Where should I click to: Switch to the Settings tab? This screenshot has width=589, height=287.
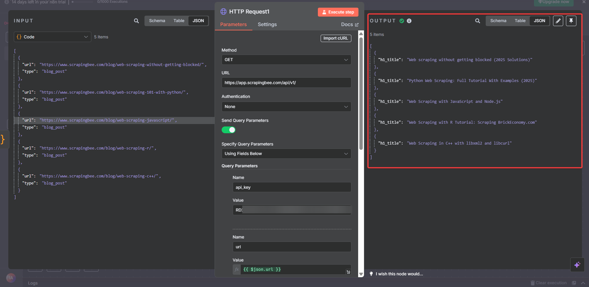click(267, 25)
